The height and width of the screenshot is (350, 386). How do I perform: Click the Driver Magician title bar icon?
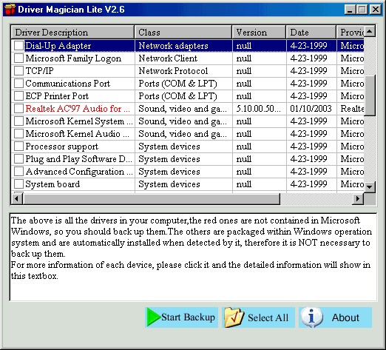(x=10, y=10)
